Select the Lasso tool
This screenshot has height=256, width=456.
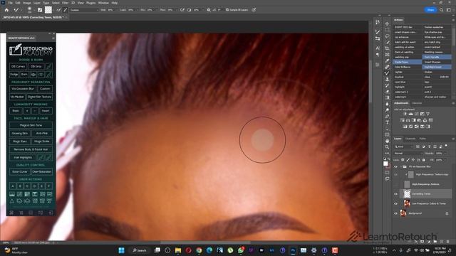(387, 36)
